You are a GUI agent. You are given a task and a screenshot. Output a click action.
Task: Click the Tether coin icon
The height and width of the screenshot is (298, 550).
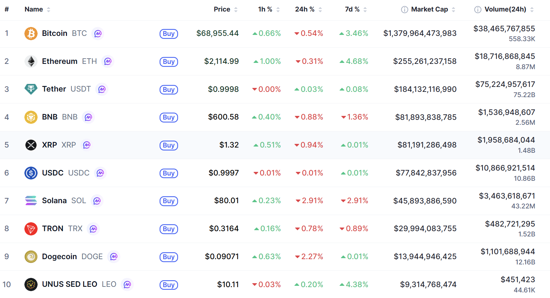click(31, 89)
